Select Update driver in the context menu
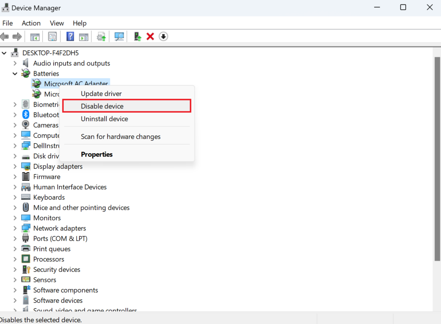 point(101,94)
